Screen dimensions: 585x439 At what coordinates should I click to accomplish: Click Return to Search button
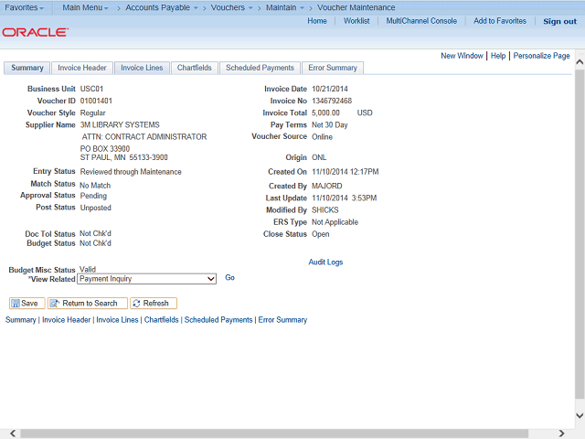[88, 303]
